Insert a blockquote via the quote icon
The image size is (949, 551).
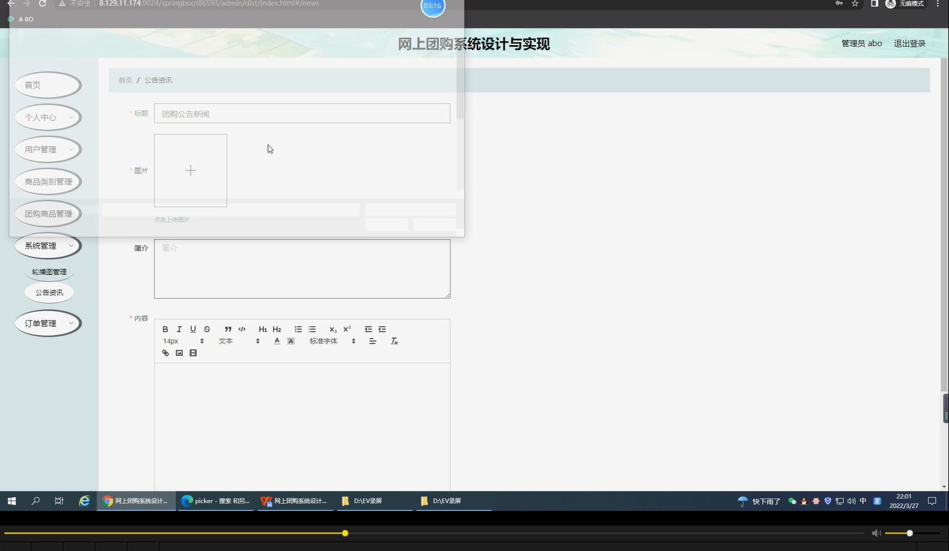point(228,329)
